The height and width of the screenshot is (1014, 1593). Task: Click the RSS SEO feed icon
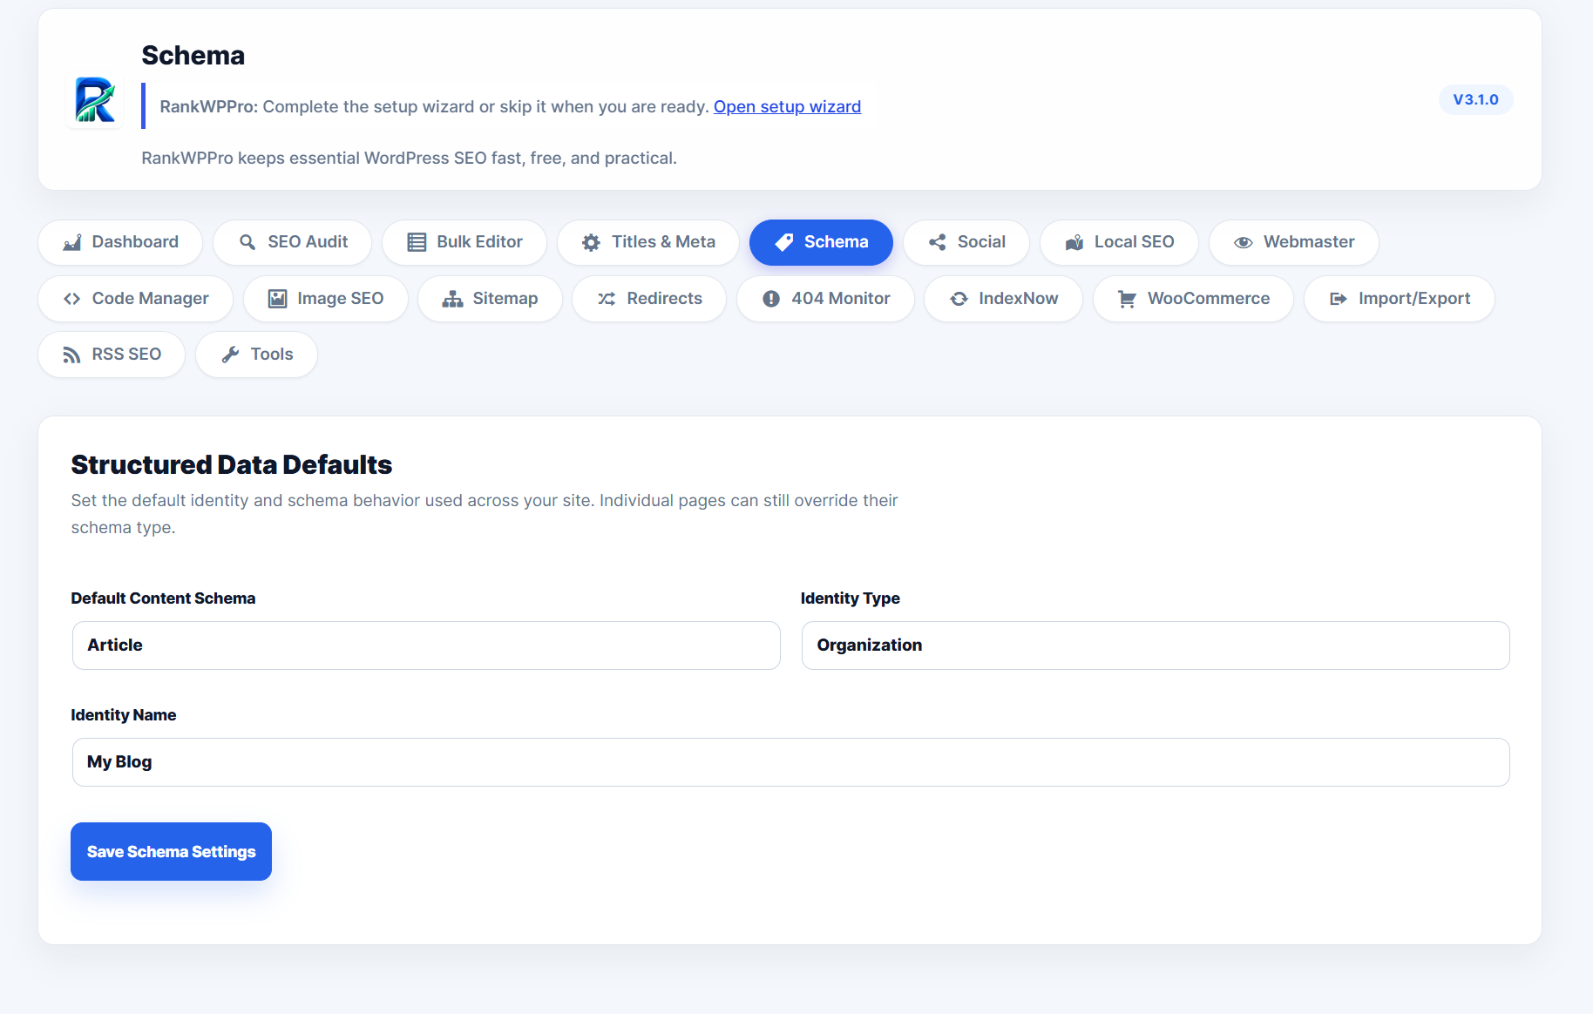[72, 355]
